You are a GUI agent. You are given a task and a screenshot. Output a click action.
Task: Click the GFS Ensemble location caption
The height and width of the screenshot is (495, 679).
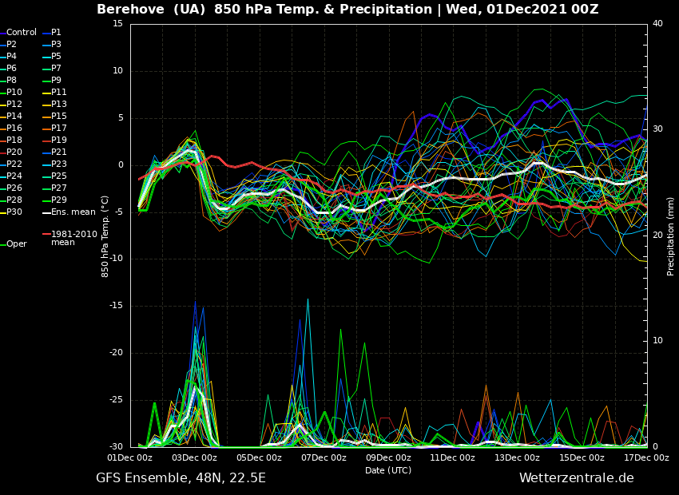pyautogui.click(x=181, y=478)
